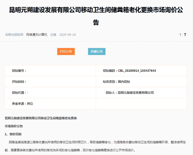Viewport: 193px width, 155px height.
Task: Click the paragraph beginning with 因南连接线高速公路
Action: tap(96, 146)
